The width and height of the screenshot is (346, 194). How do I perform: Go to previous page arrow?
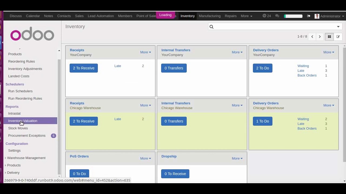point(312,37)
